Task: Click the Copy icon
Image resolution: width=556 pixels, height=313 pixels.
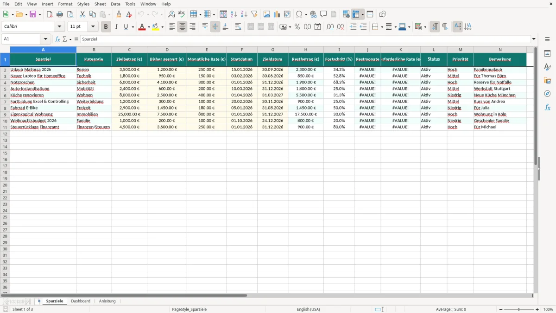Action: (x=93, y=14)
